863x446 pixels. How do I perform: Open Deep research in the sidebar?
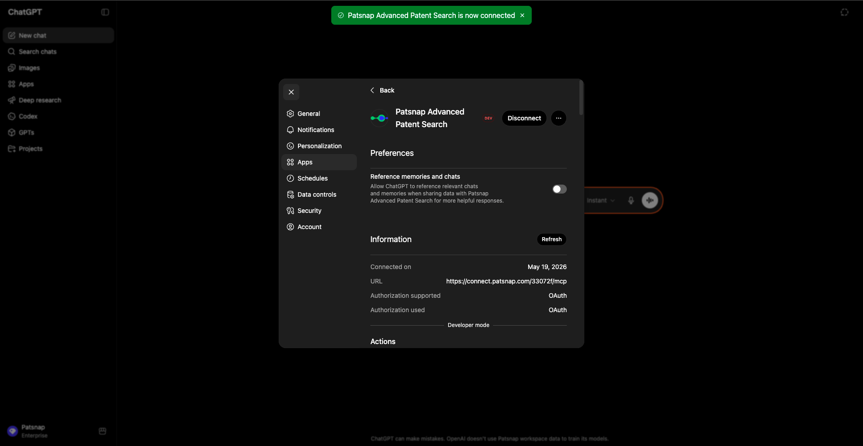[x=58, y=100]
